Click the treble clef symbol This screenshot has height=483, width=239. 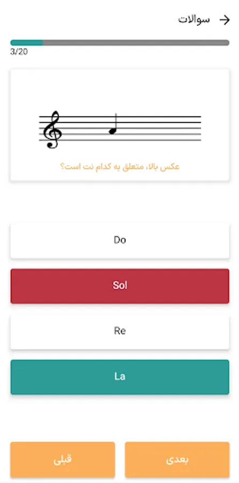click(x=52, y=129)
